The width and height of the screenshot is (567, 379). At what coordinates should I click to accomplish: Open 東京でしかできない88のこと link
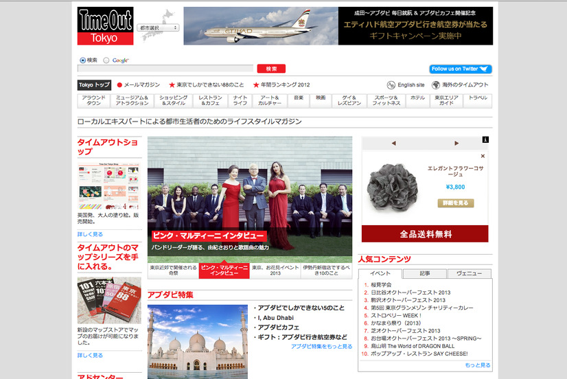[x=207, y=85]
